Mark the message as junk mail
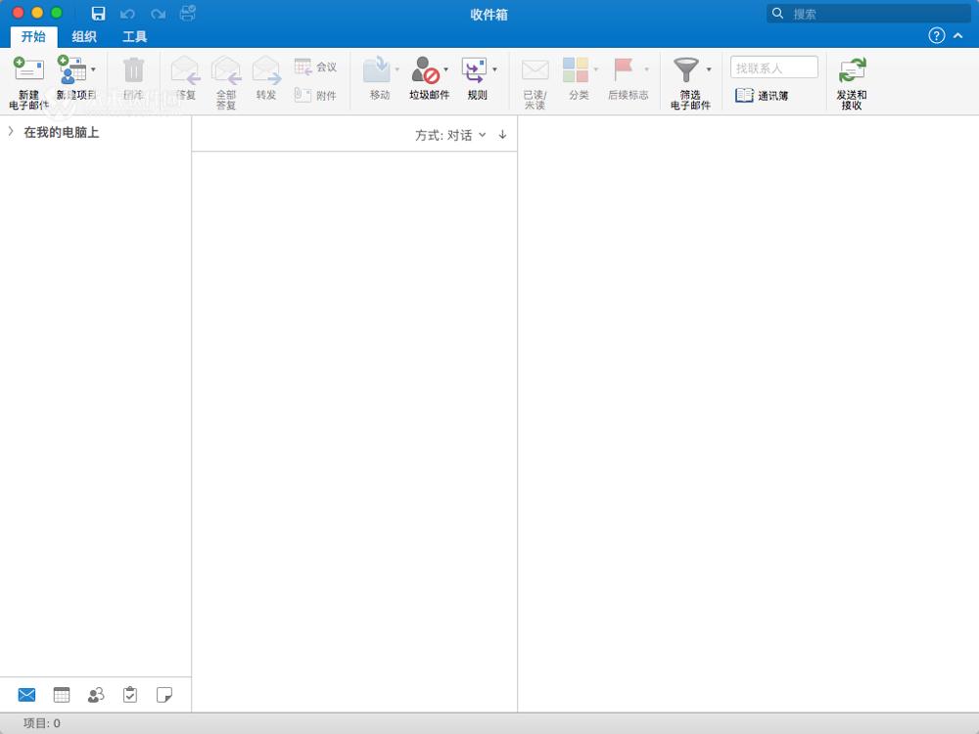 [x=428, y=78]
